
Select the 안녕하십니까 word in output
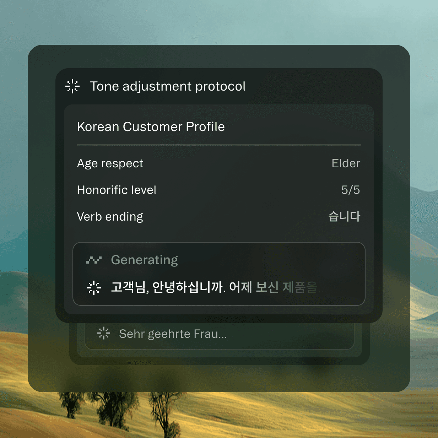point(189,287)
